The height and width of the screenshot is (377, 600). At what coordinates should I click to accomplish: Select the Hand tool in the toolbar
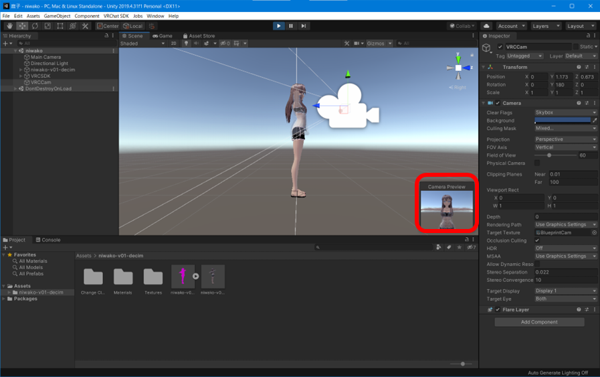pos(9,26)
